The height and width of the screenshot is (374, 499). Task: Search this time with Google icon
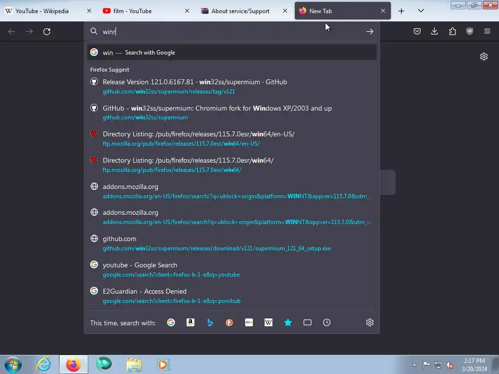tap(171, 322)
